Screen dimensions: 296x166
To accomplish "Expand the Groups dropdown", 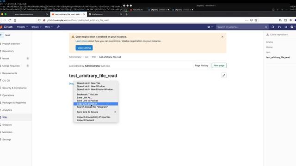I will click(36, 27).
